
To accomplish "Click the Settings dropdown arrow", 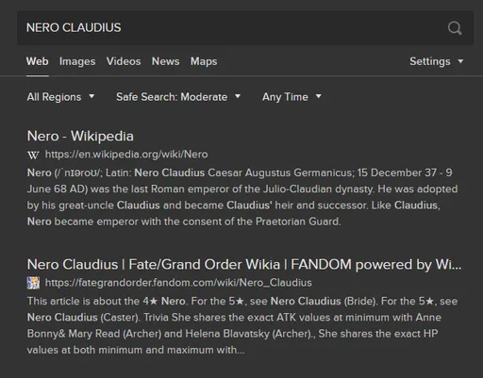I will click(460, 61).
